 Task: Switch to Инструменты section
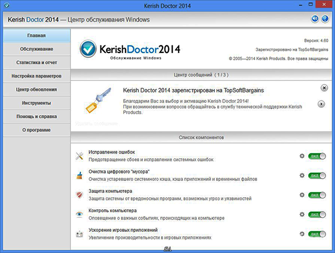pos(37,103)
